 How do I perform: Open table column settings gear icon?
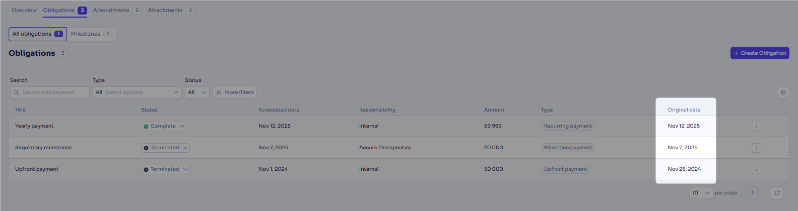[x=783, y=92]
